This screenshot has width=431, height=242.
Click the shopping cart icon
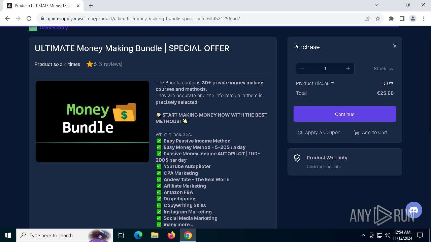pyautogui.click(x=357, y=133)
